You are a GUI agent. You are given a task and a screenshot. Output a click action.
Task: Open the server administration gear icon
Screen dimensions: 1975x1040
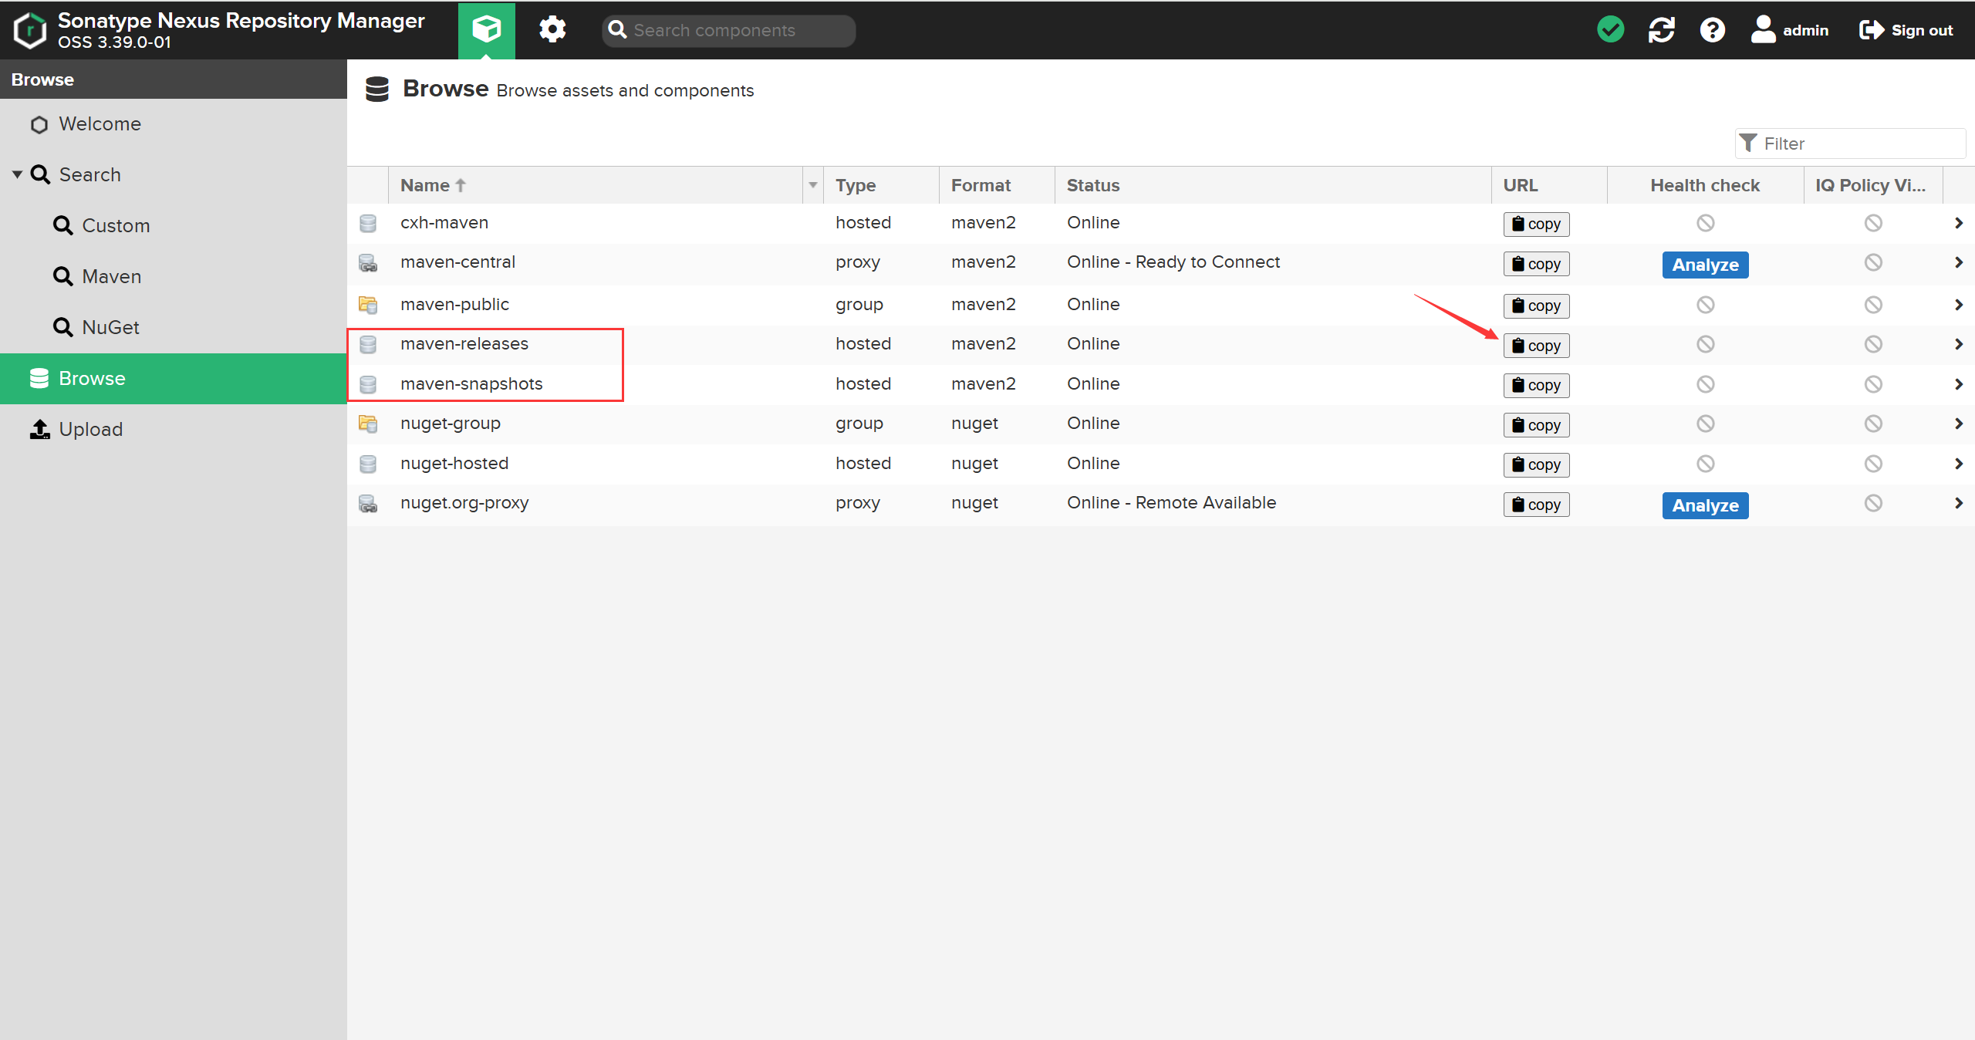point(552,30)
